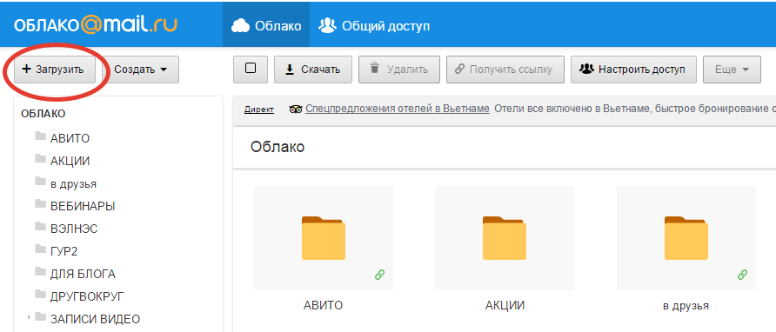Viewport: 776px width, 332px height.
Task: Click the в друзья folder thumbnail
Action: coord(686,238)
